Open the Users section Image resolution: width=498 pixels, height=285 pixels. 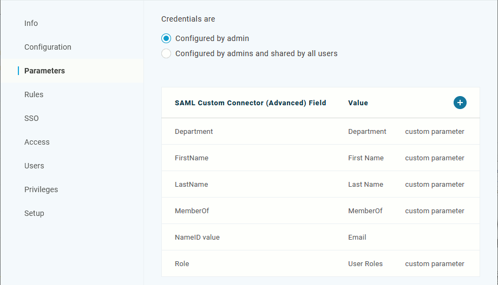(x=34, y=166)
